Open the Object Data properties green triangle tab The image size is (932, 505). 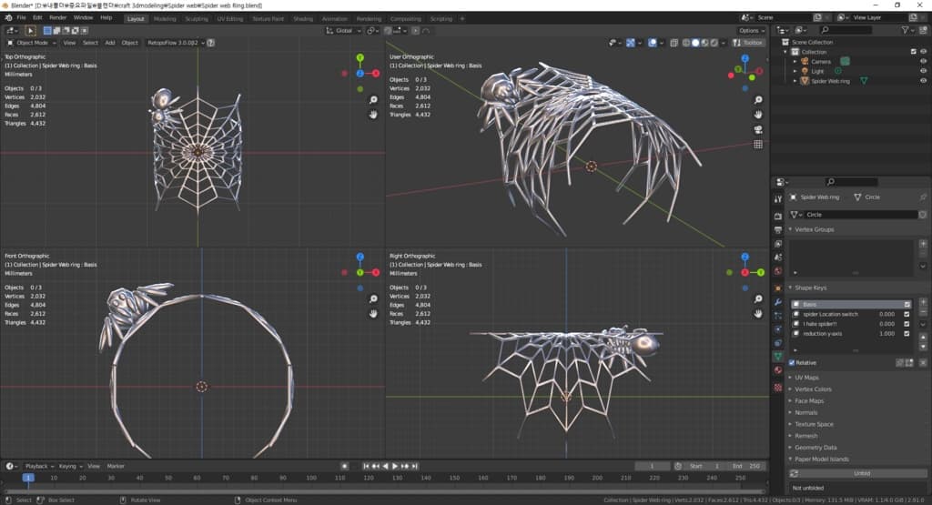click(x=777, y=357)
